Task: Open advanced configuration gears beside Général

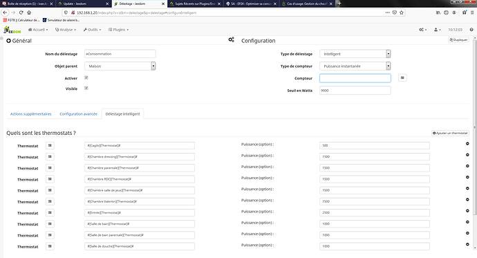Action: pos(231,40)
